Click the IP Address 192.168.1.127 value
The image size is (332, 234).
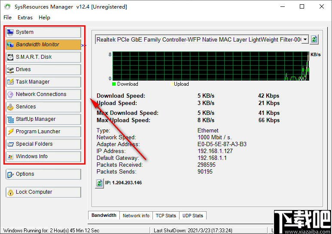[215, 151]
